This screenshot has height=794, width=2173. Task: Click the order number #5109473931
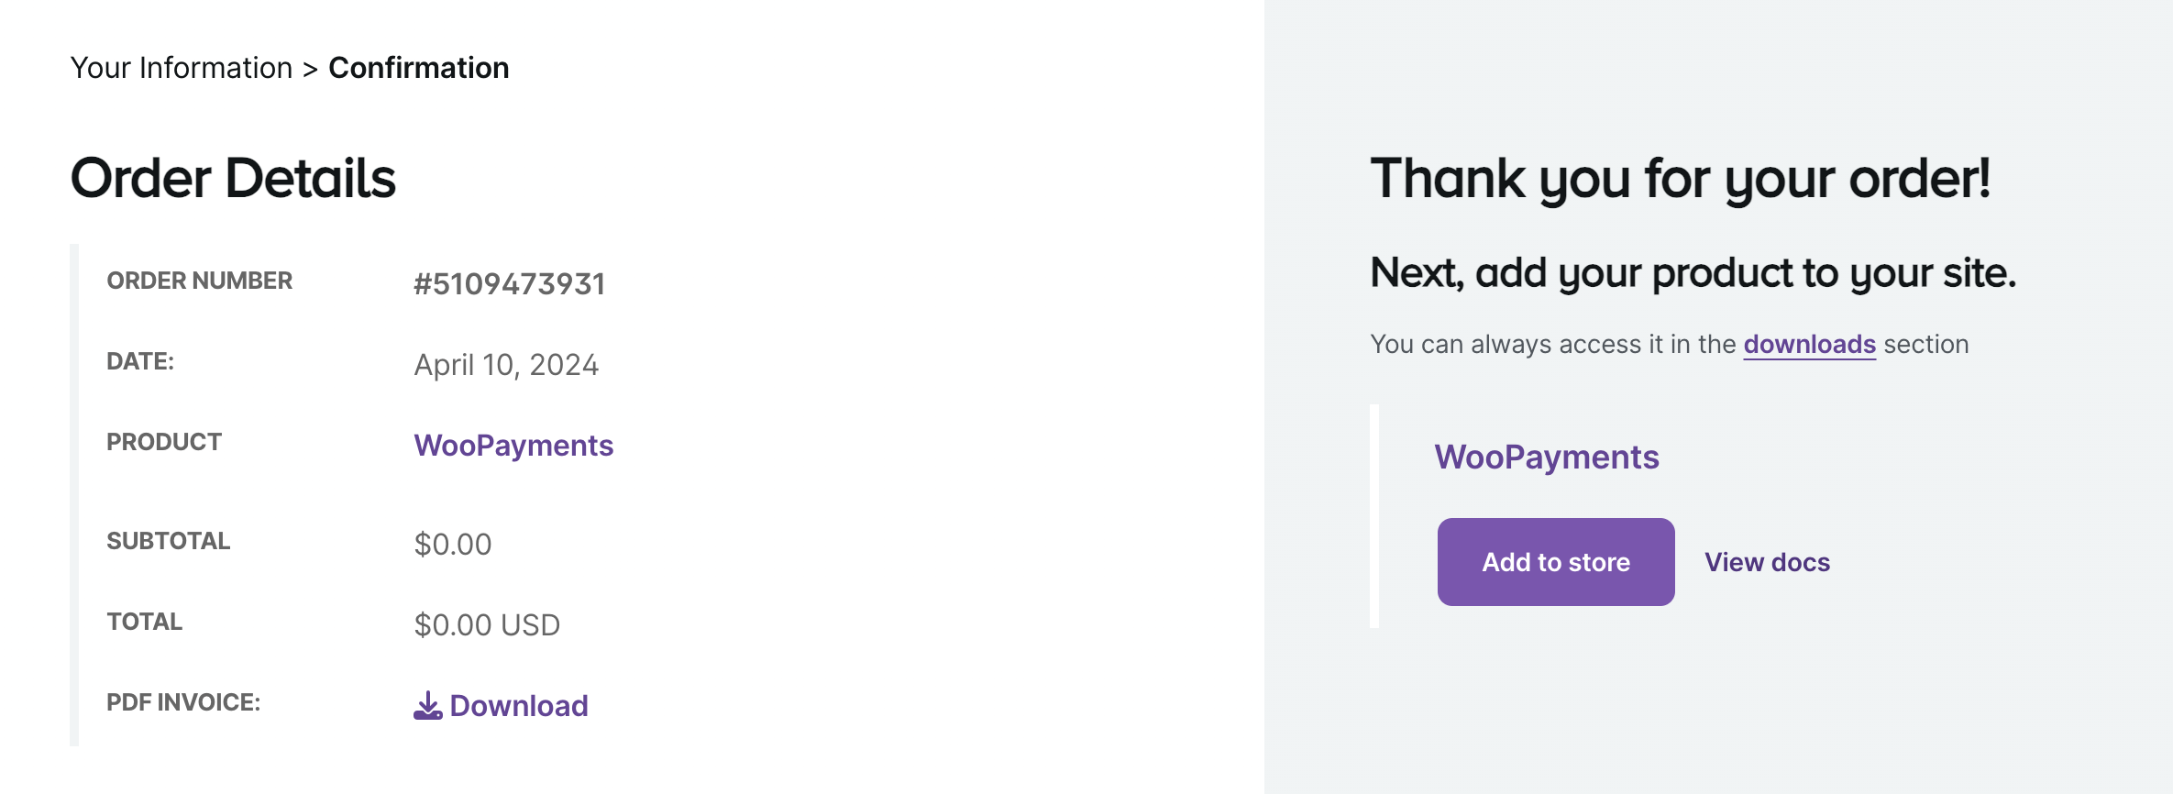(x=509, y=284)
